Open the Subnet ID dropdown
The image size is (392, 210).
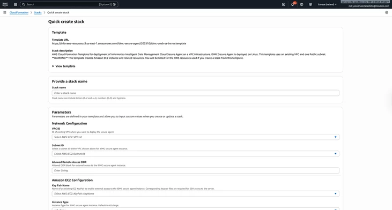[x=196, y=154]
